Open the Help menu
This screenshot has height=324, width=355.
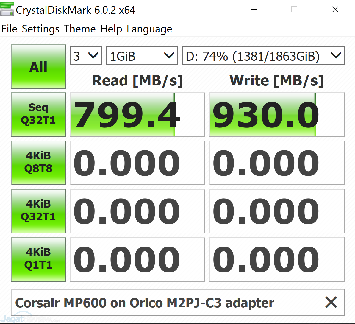pos(111,29)
